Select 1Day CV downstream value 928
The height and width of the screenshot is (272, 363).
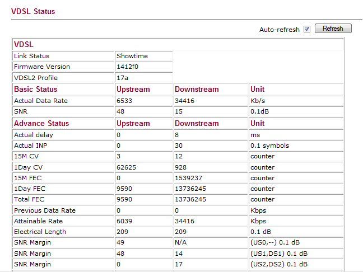tap(180, 167)
